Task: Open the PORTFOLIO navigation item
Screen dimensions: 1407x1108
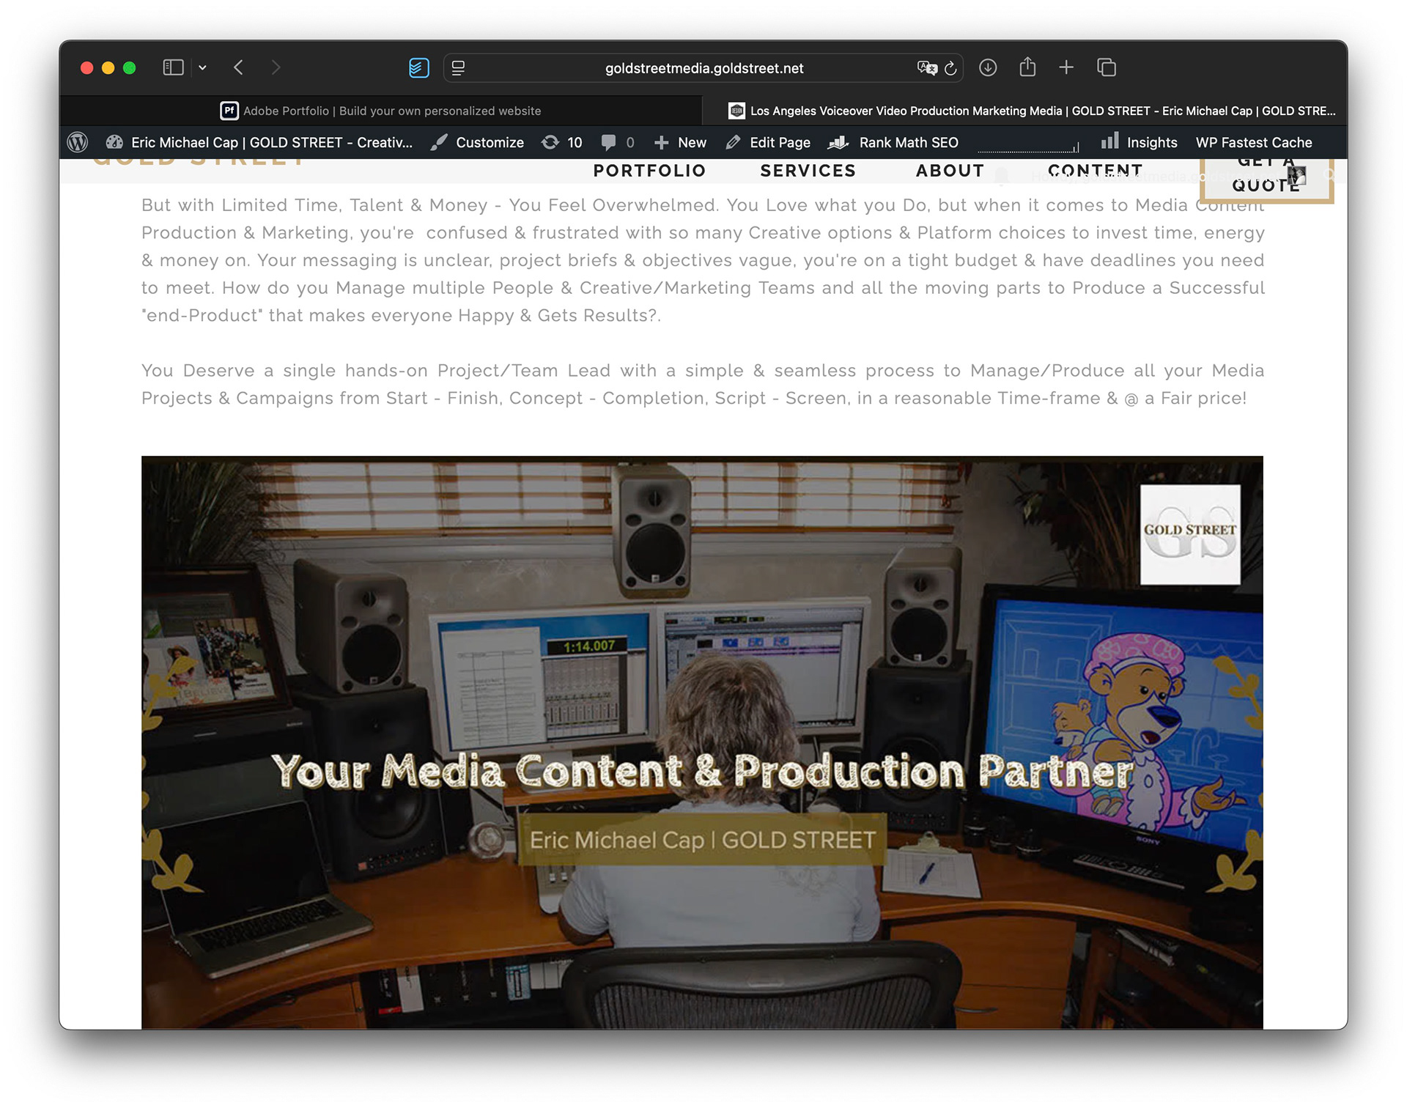Action: 649,171
